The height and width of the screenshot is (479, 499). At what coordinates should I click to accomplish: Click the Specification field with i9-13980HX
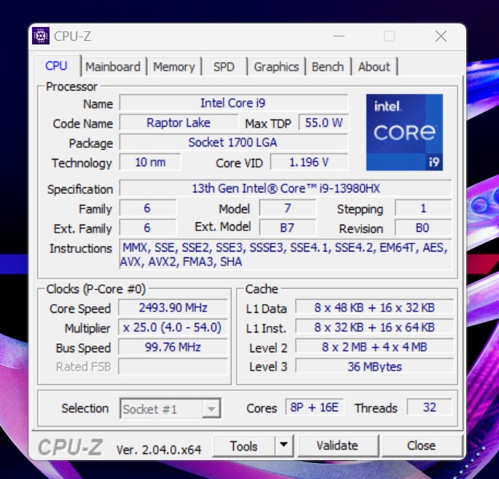tap(285, 188)
